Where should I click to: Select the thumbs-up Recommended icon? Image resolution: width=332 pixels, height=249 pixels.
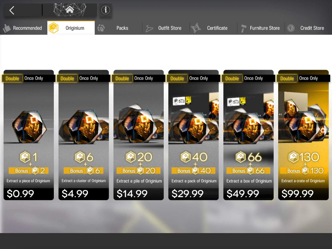(7, 28)
